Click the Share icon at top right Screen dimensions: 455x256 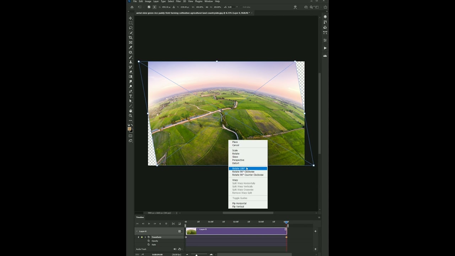tap(325, 7)
